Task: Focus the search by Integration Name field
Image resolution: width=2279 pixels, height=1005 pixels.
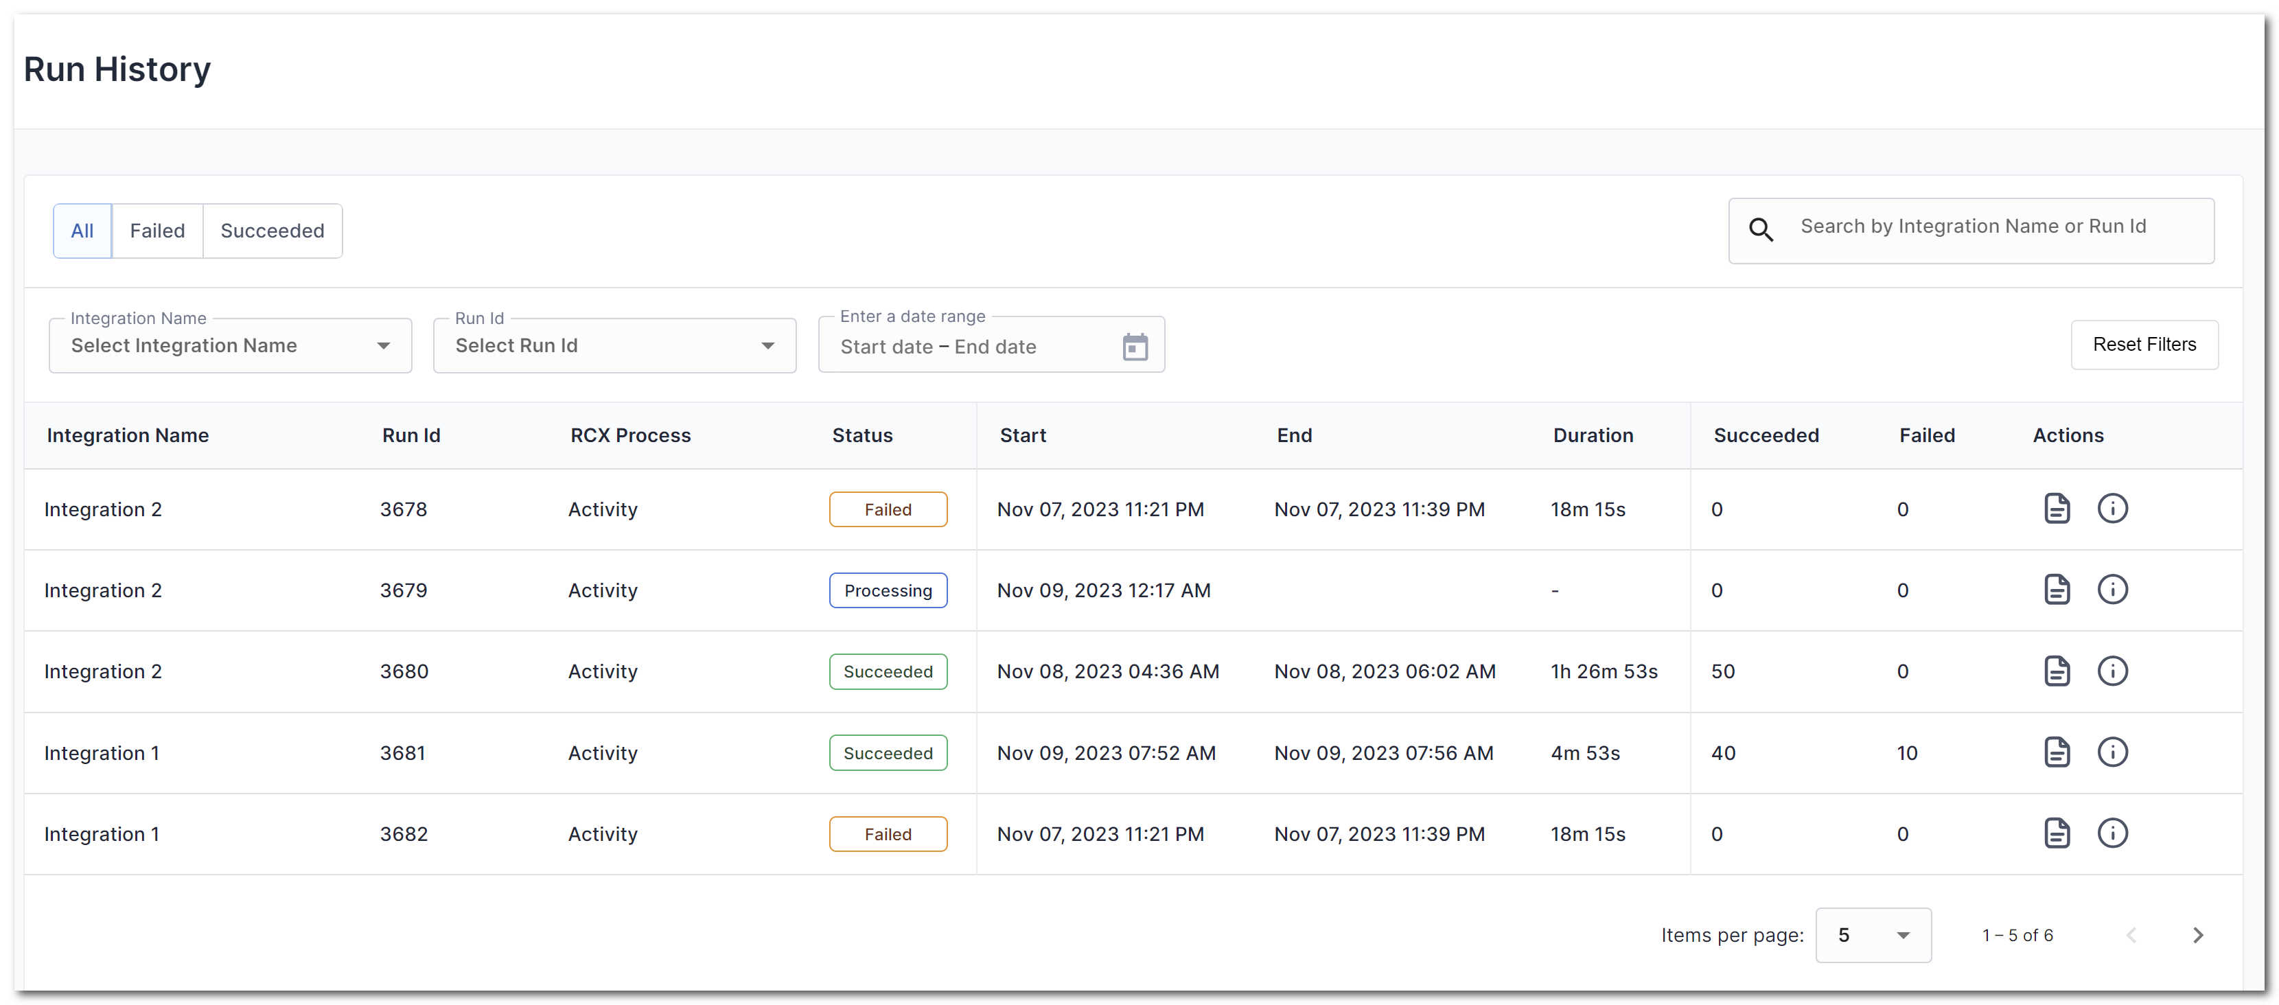Action: pos(1973,227)
